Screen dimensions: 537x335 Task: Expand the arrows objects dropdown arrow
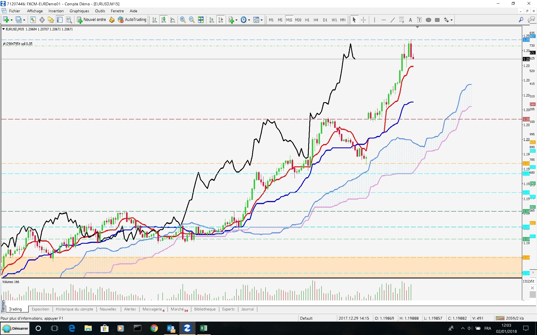451,20
